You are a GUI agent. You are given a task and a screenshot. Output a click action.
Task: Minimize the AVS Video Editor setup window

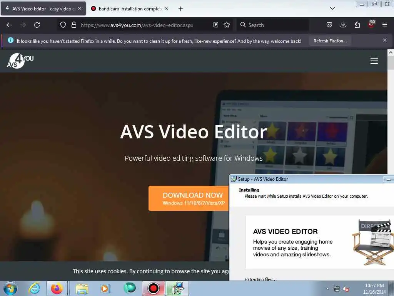click(x=388, y=179)
